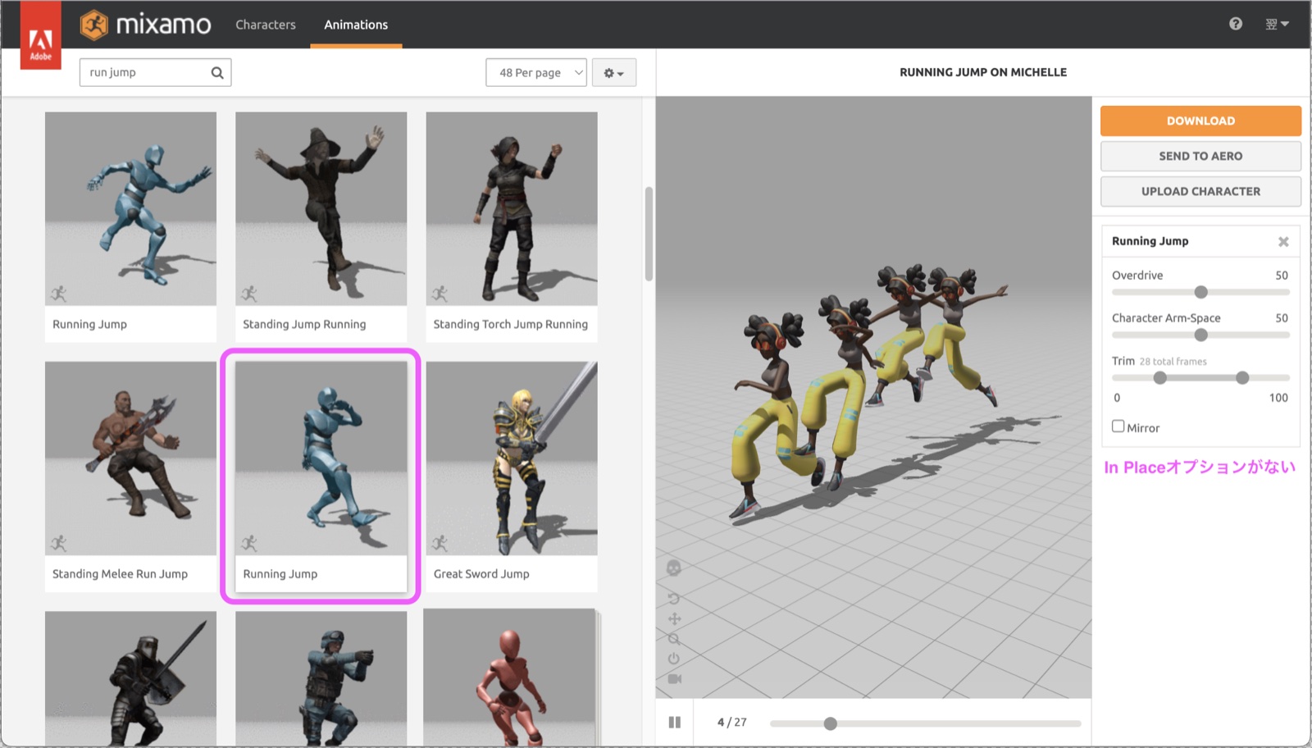Enable the Mirror checkbox
This screenshot has width=1312, height=748.
[x=1118, y=426]
